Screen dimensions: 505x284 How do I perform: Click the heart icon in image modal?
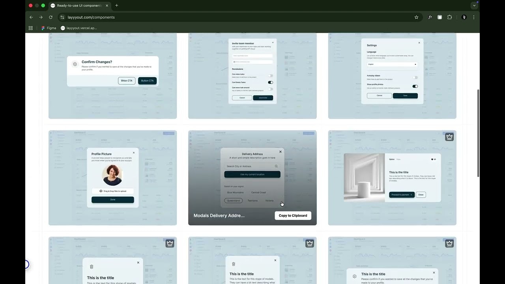coord(432,159)
